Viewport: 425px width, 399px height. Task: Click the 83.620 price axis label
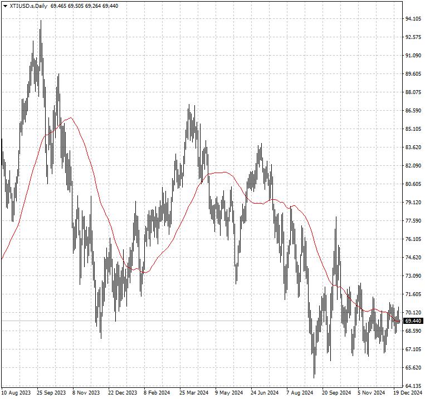(413, 147)
